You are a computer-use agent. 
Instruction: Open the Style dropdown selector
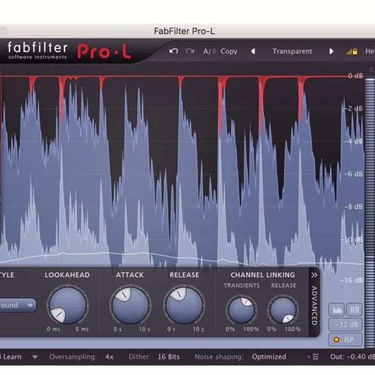18,305
